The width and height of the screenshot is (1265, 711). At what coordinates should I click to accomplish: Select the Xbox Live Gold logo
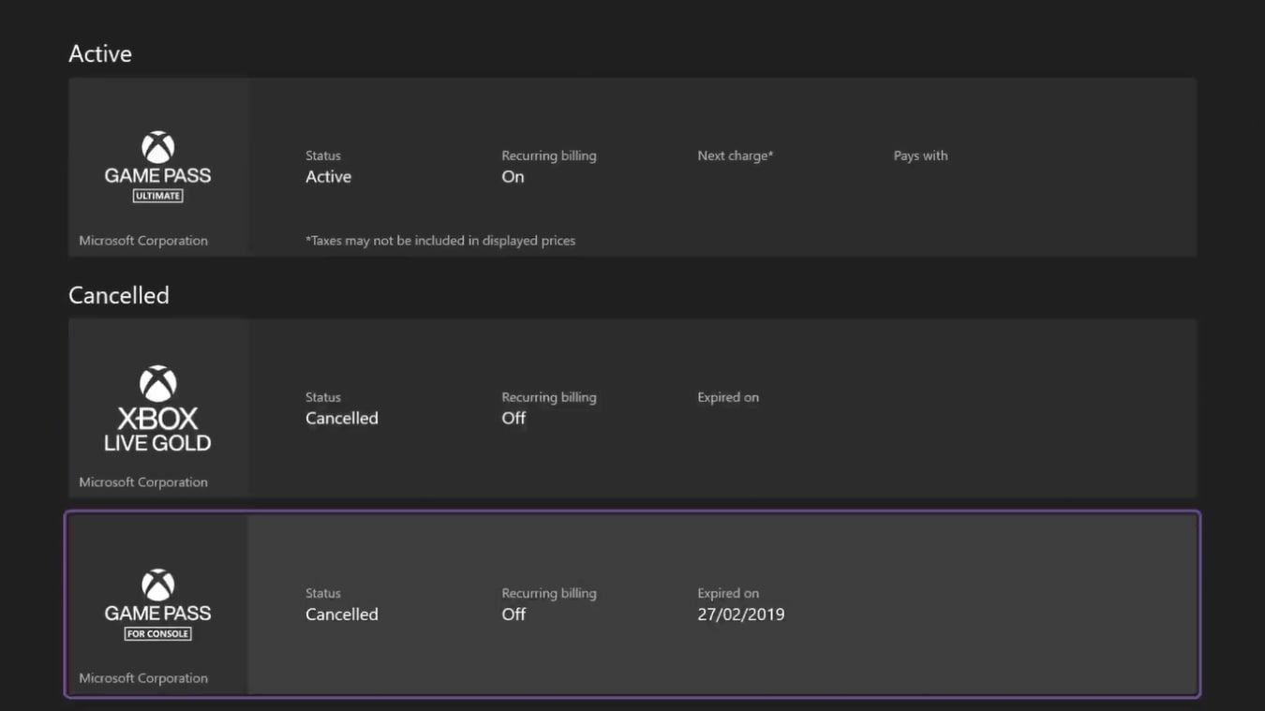coord(157,408)
